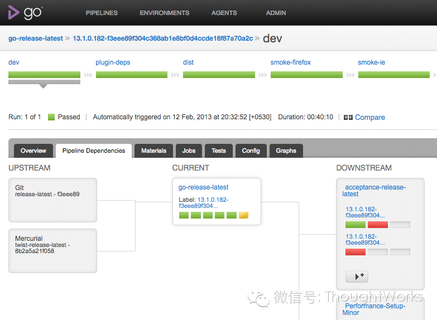Click the red stage bar in second downstream run
The width and height of the screenshot is (437, 320).
[x=356, y=252]
